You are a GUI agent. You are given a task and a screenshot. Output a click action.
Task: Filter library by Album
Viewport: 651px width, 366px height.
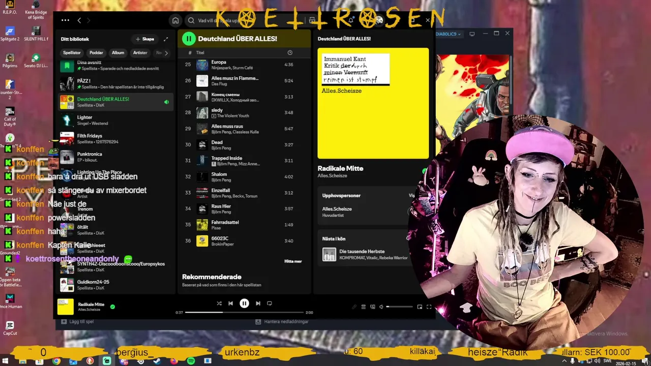pyautogui.click(x=118, y=53)
